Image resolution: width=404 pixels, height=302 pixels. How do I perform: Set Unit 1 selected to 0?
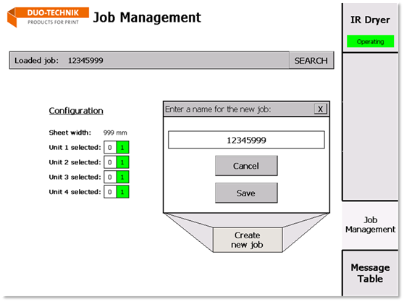point(110,148)
